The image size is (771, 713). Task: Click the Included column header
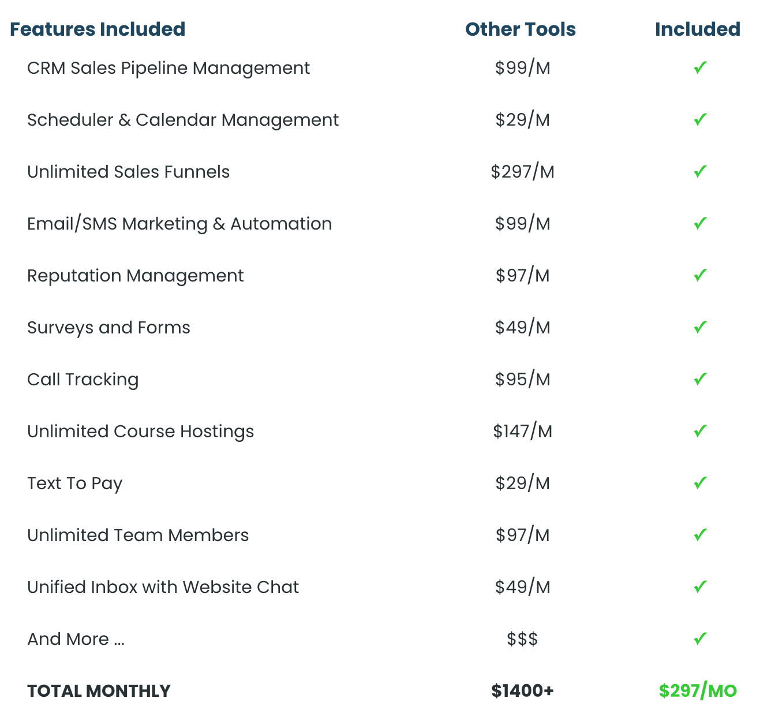pos(697,29)
